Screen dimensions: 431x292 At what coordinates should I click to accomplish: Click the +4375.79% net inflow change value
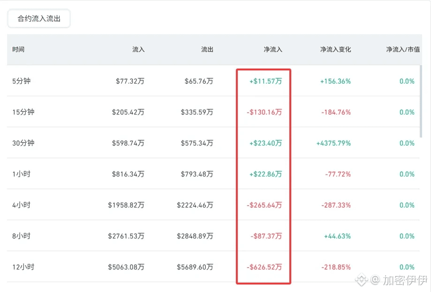(333, 143)
